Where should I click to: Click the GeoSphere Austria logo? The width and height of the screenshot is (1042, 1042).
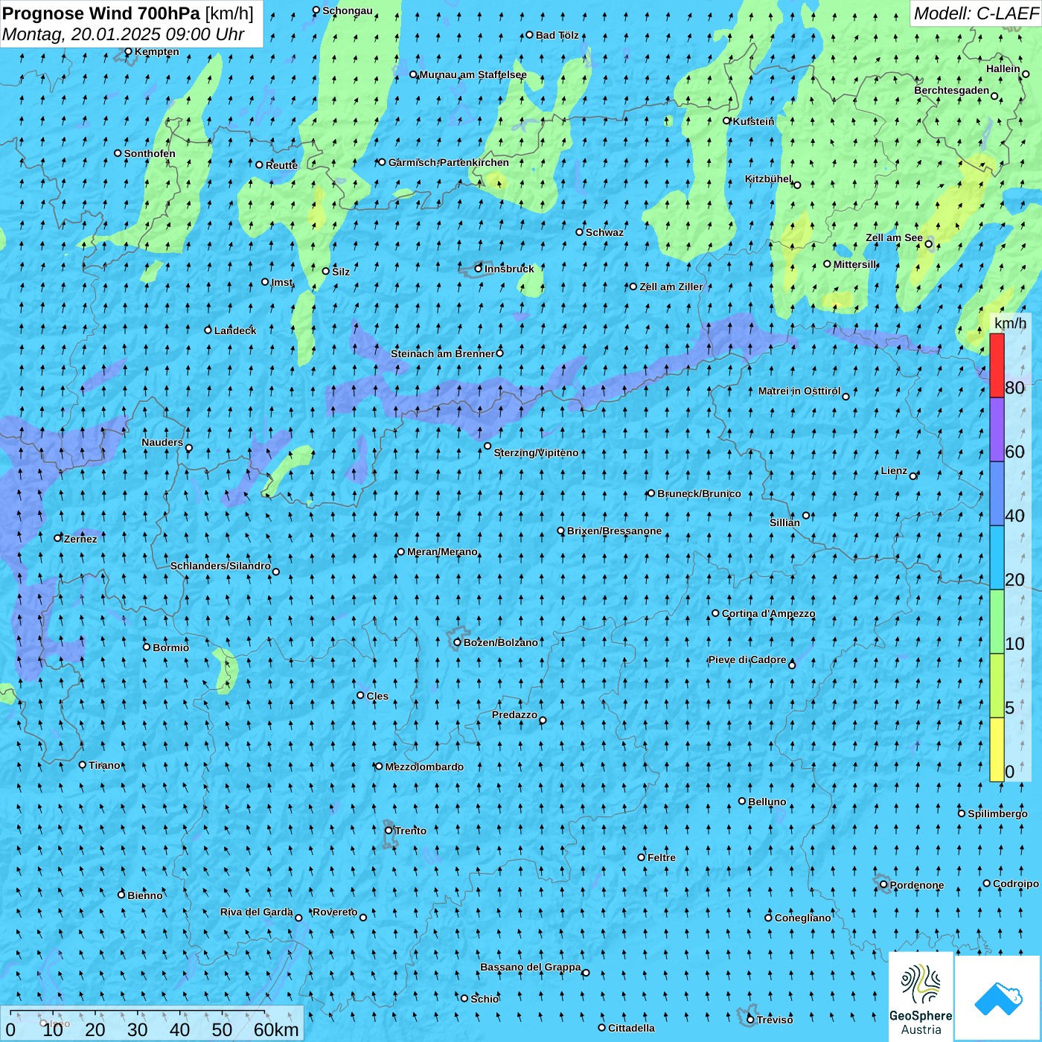pos(921,997)
